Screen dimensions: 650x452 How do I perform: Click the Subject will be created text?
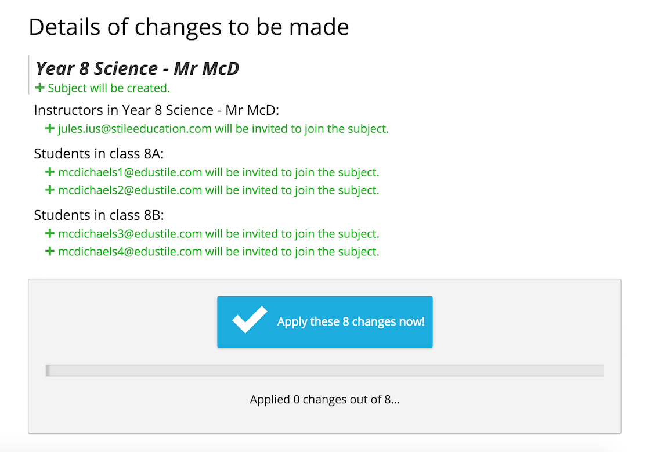(109, 88)
